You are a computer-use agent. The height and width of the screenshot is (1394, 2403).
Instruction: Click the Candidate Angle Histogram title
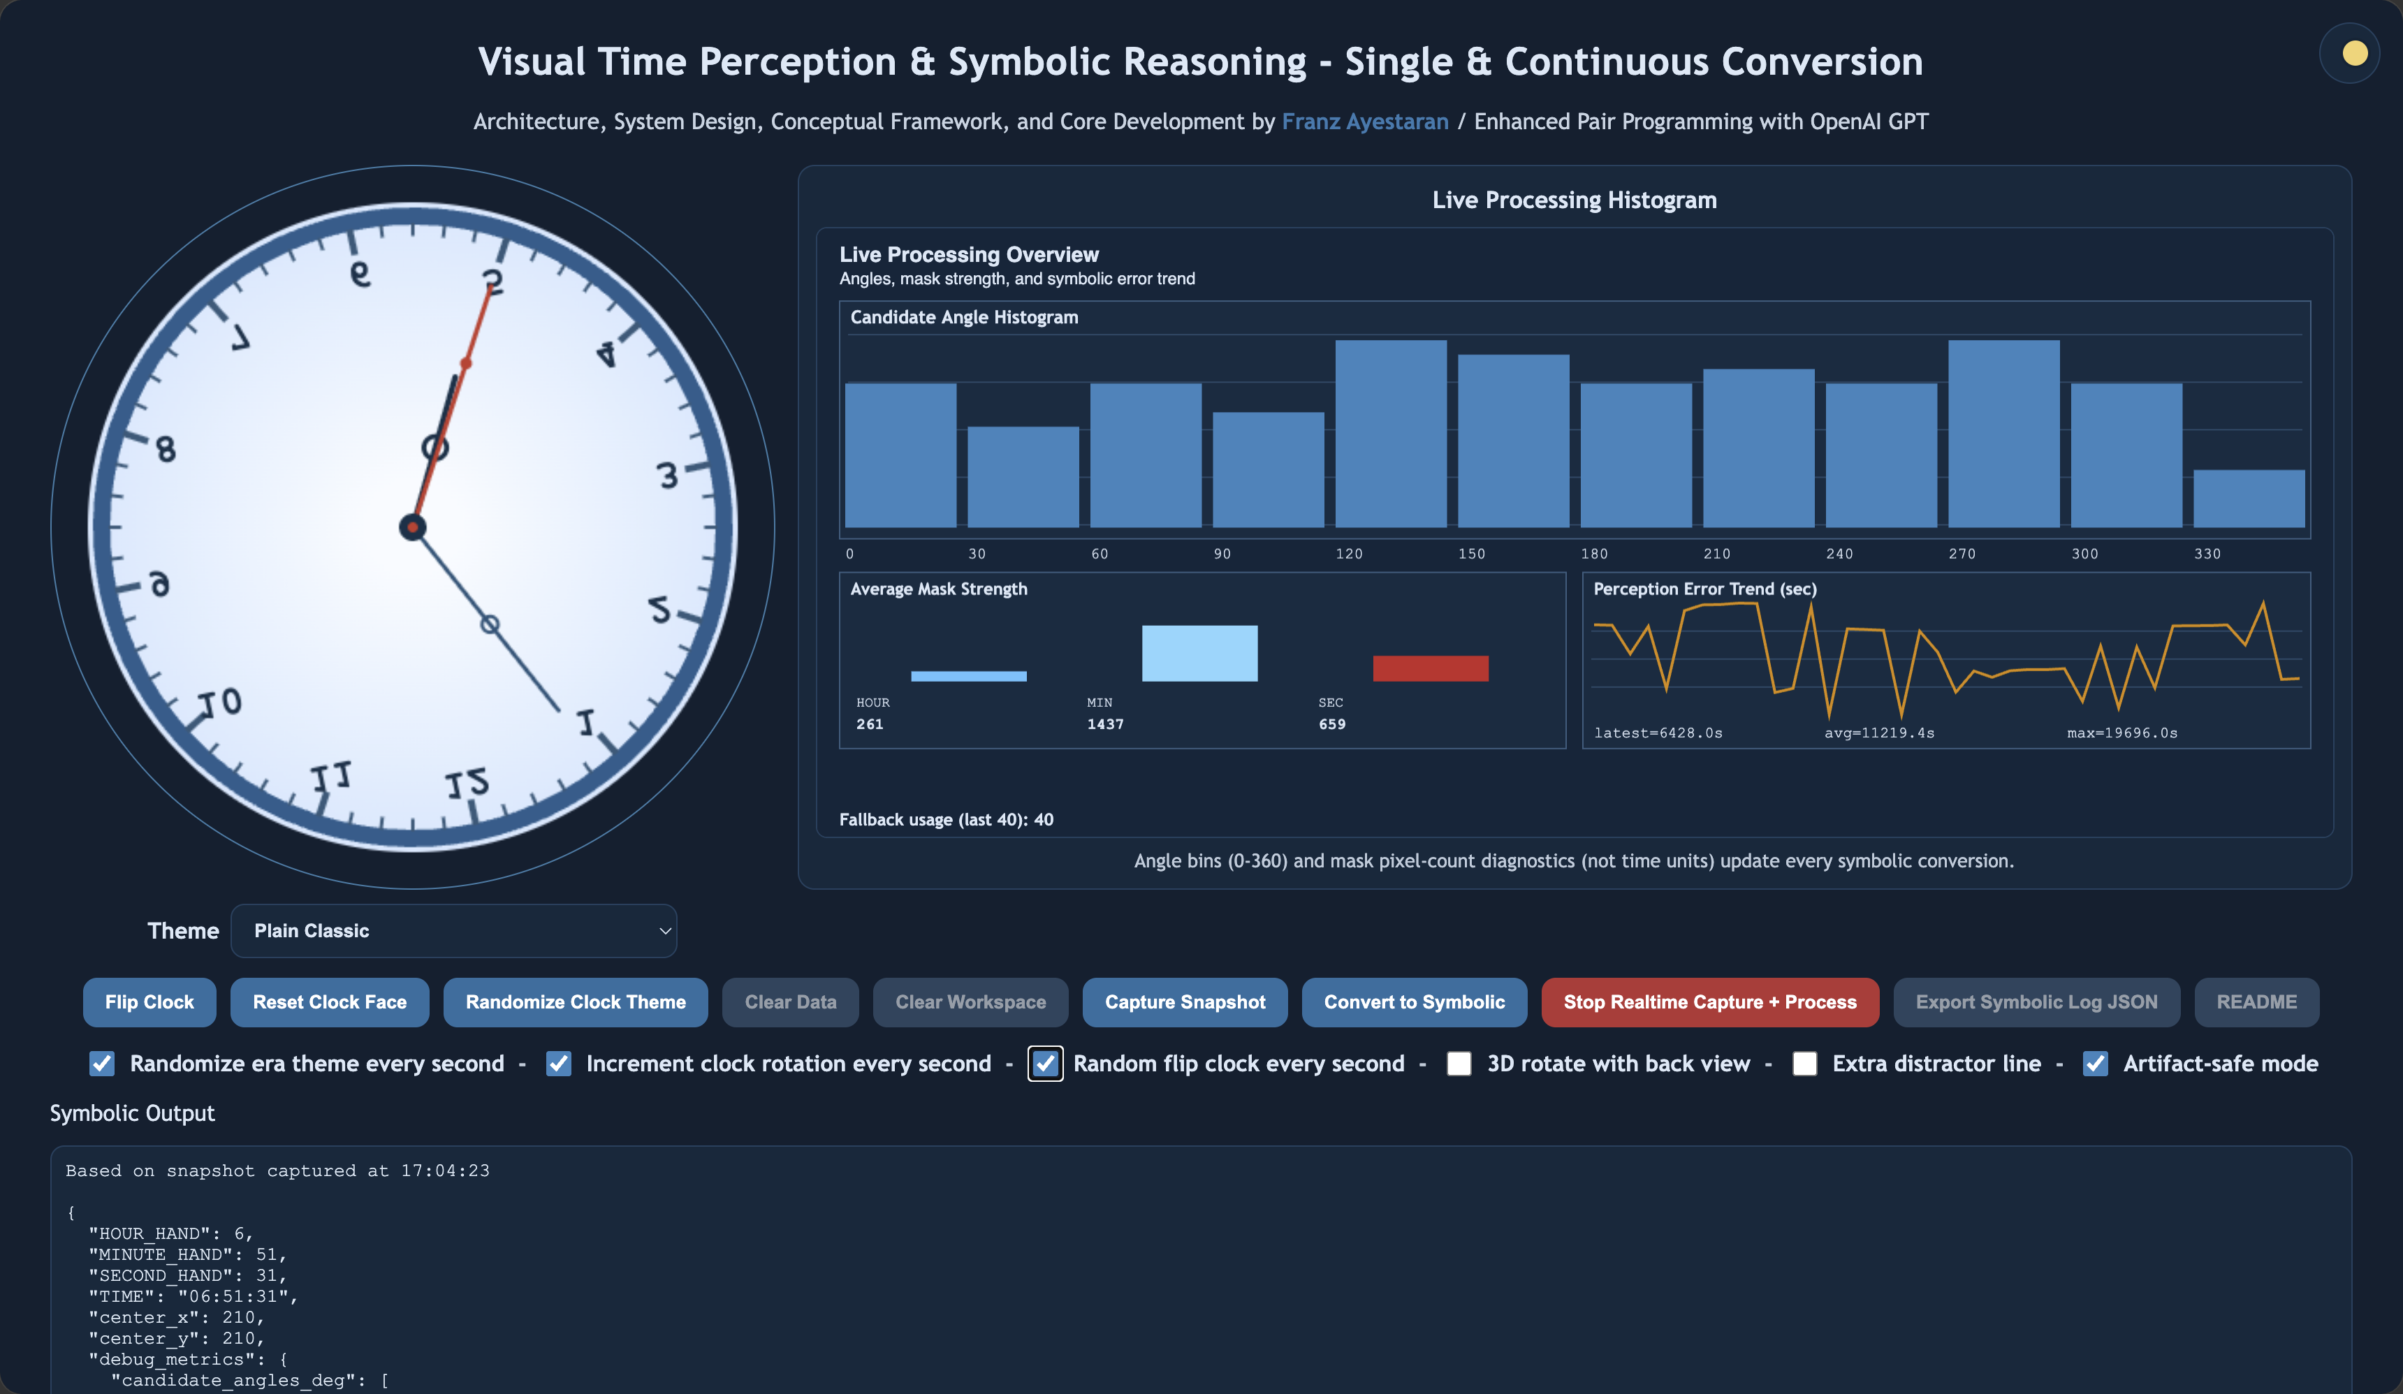click(964, 318)
